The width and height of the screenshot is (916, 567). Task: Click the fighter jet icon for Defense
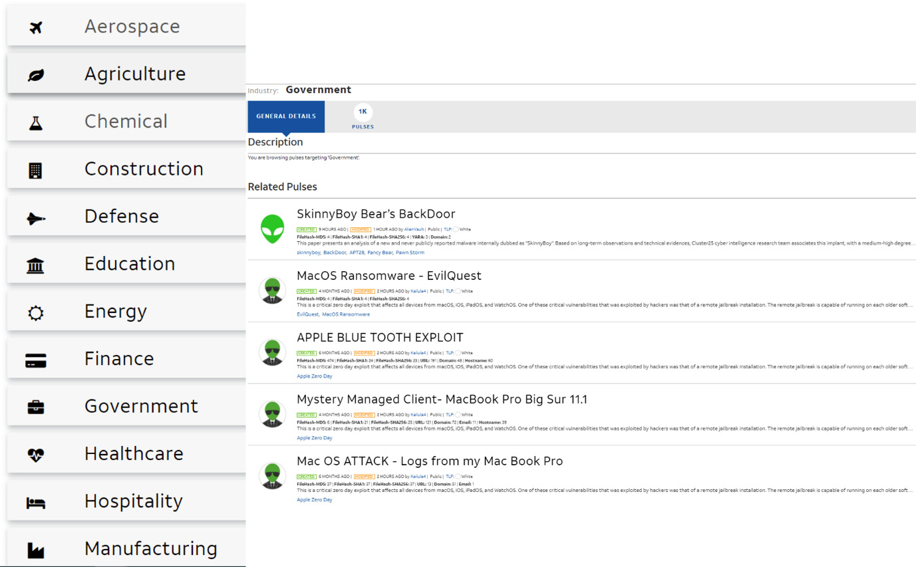36,218
